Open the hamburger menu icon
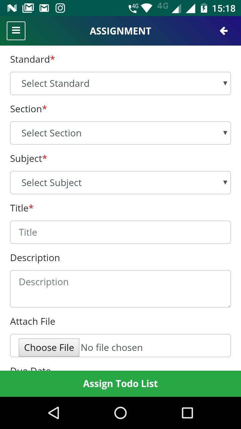 click(x=16, y=31)
